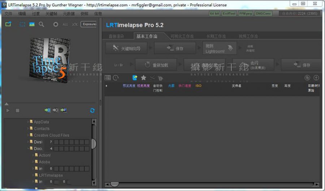This screenshot has width=325, height=191.
Task: Open the 元数据 menu
Action: (69, 14)
